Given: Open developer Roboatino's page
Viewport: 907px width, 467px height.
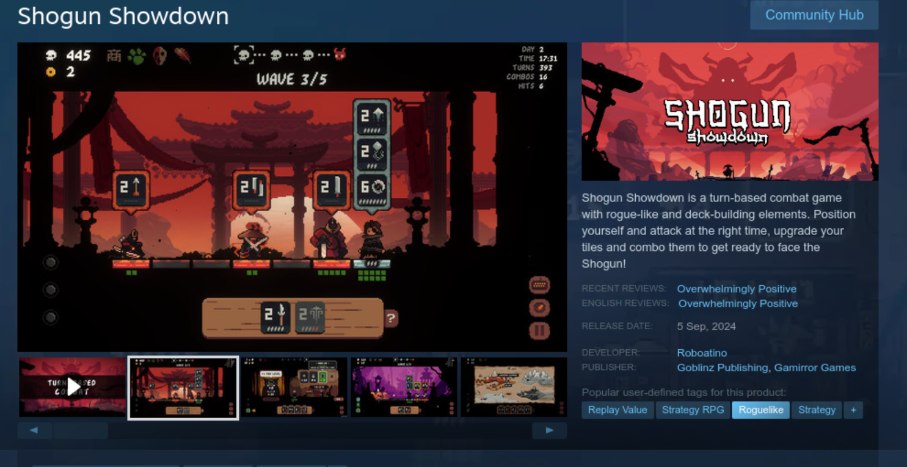Looking at the screenshot, I should tap(702, 353).
